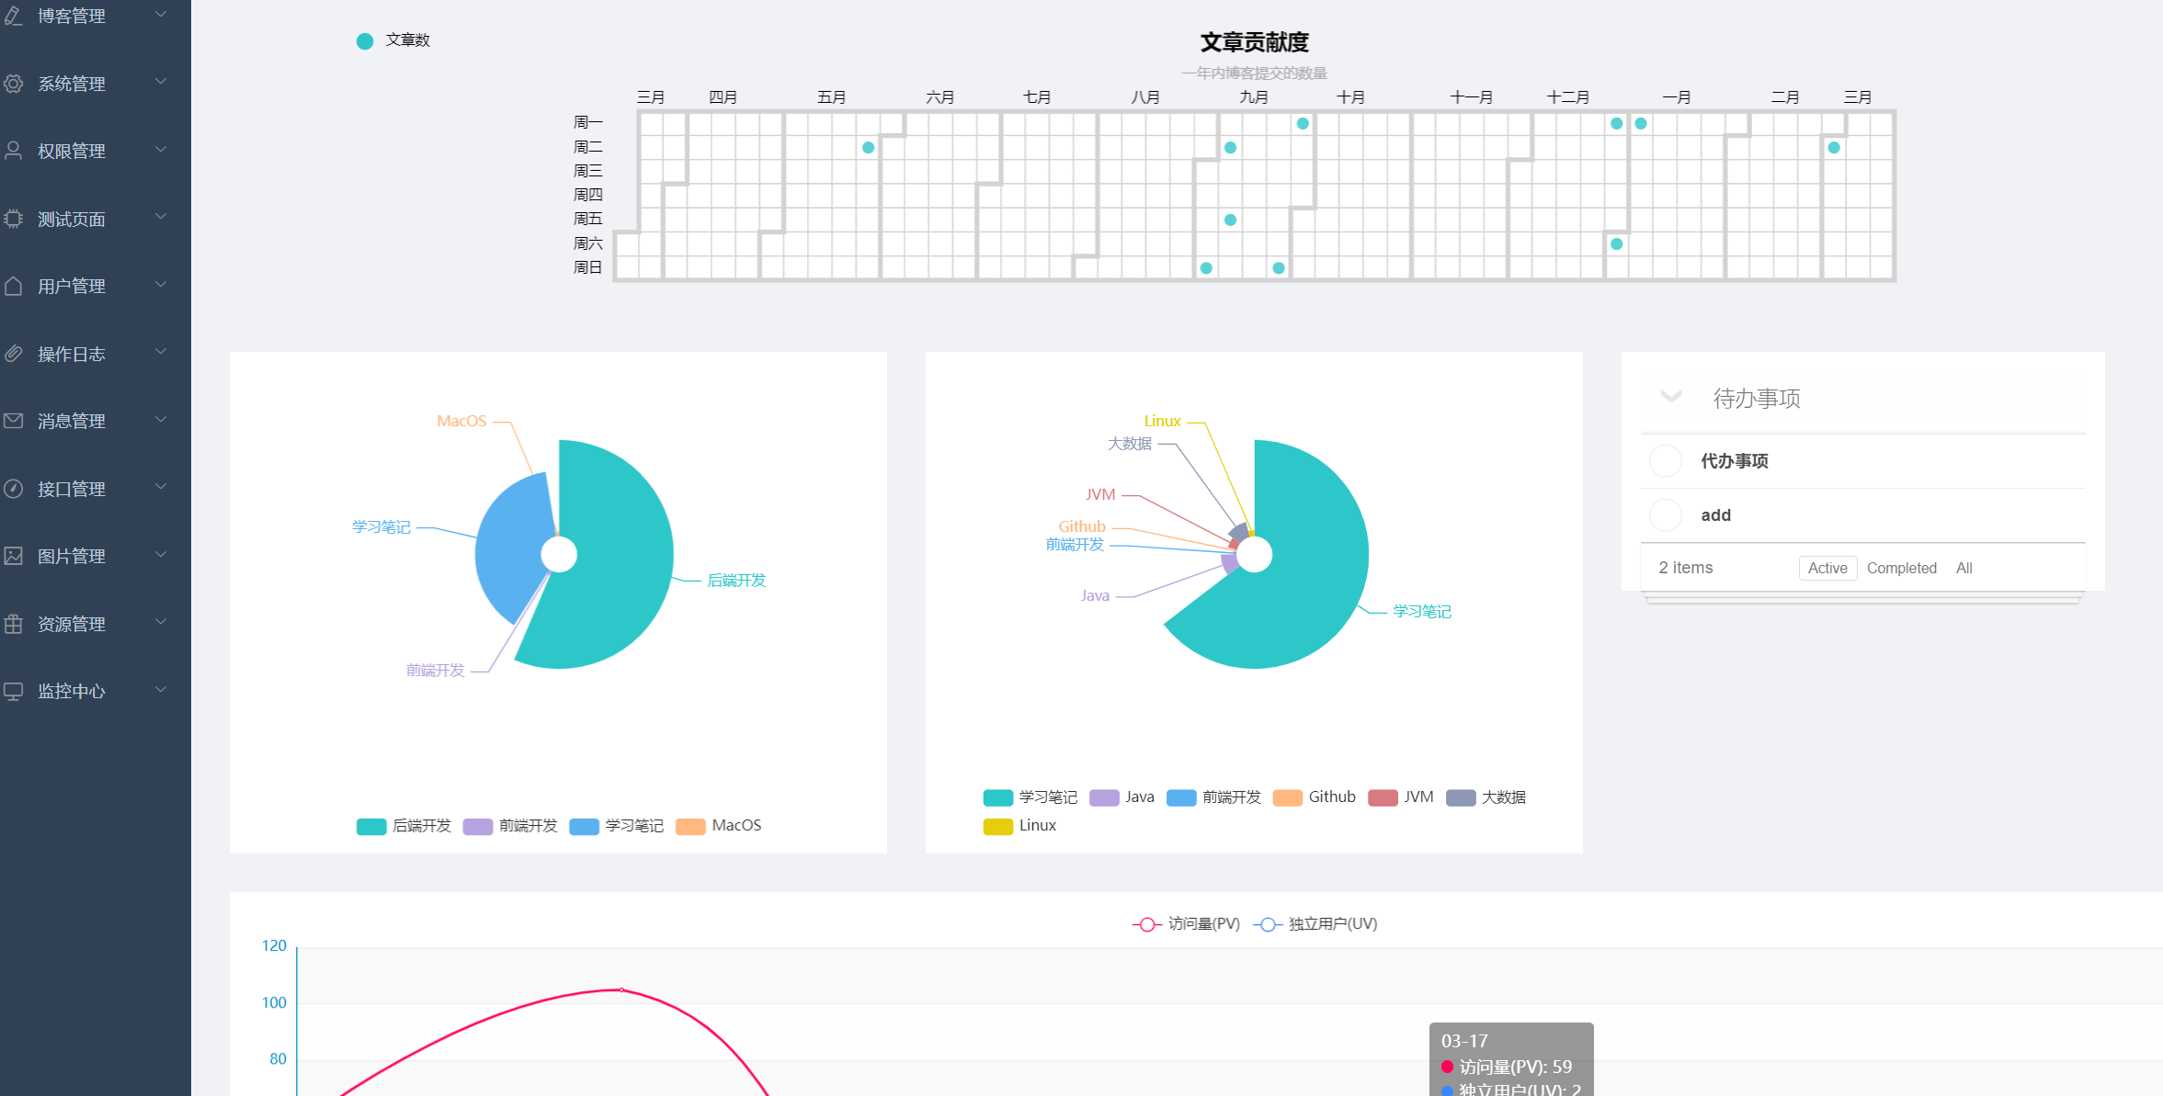
Task: Mark the add todo item complete
Action: coord(1665,515)
